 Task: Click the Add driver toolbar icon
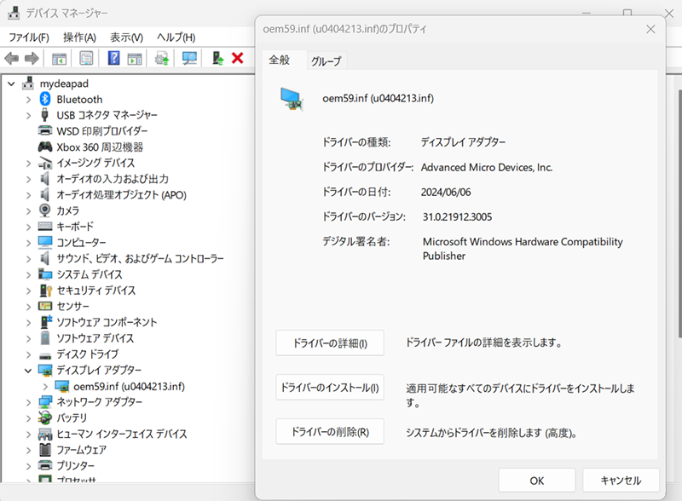point(217,59)
